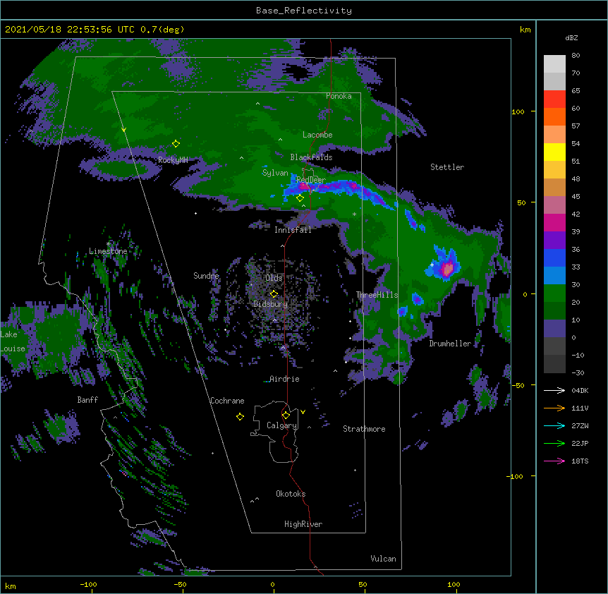The width and height of the screenshot is (608, 594).
Task: Pick the magenta 42-39 dBZ swatch
Action: coord(554,222)
